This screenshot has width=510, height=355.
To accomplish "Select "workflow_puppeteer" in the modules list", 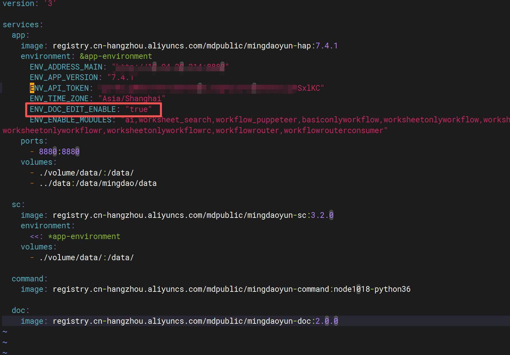I will click(257, 120).
